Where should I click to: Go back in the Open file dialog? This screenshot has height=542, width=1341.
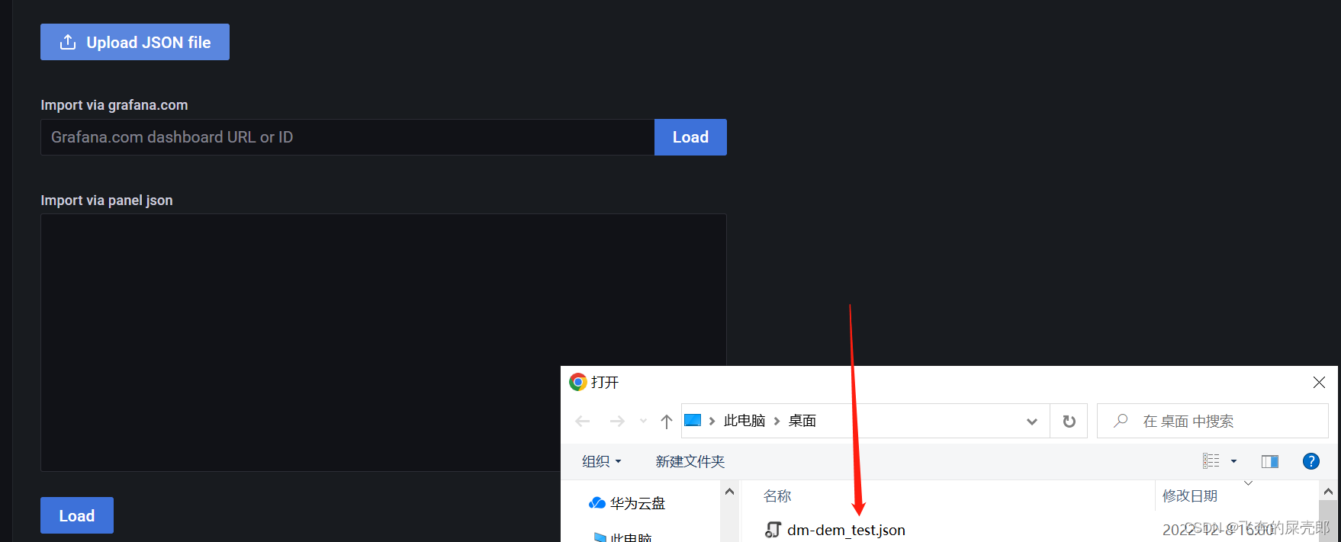[x=583, y=421]
